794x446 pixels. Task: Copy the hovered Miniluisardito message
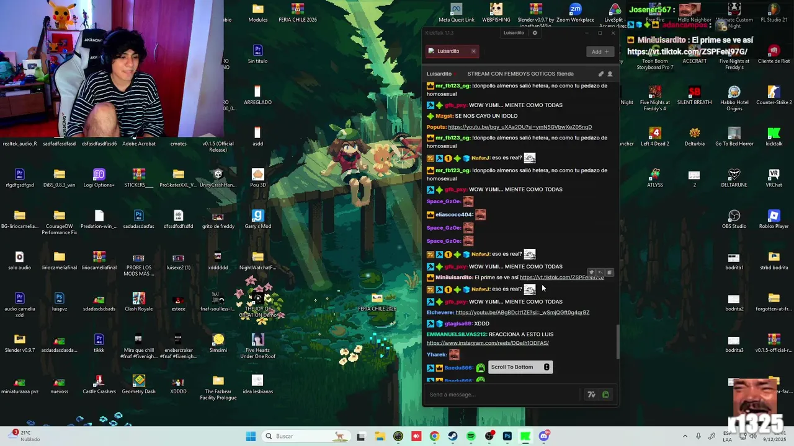click(609, 273)
